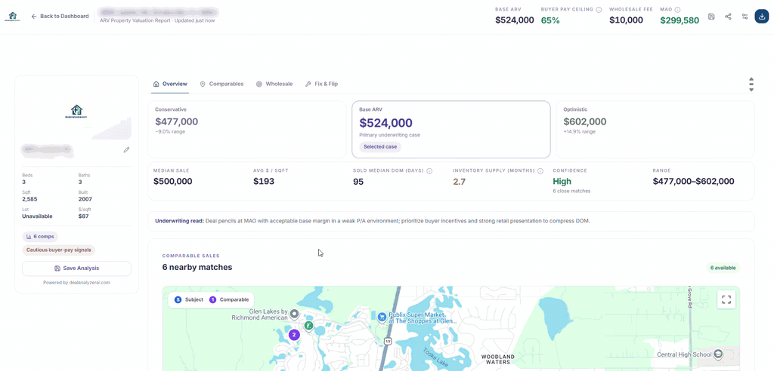Click the 6 close matches text
Screen dimensions: 774x371
(x=571, y=191)
